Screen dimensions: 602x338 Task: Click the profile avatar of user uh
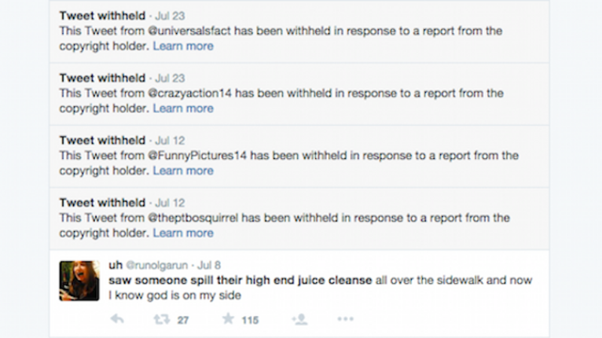(80, 280)
